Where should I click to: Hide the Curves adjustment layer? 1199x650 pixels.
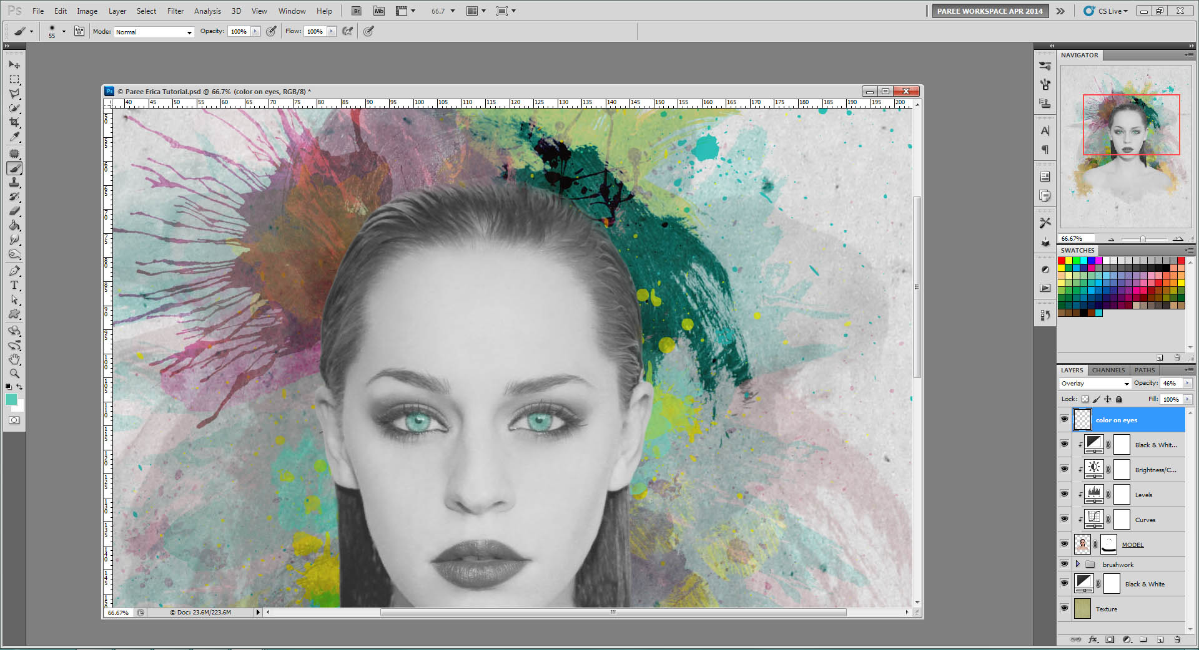pos(1065,519)
